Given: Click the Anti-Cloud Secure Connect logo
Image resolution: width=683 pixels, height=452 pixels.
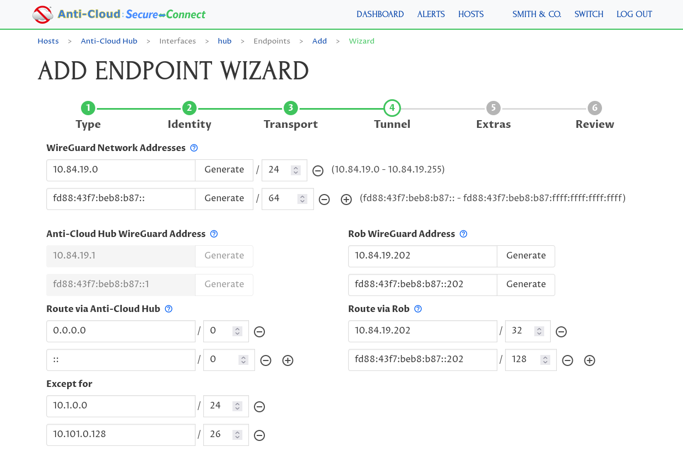Looking at the screenshot, I should 119,14.
